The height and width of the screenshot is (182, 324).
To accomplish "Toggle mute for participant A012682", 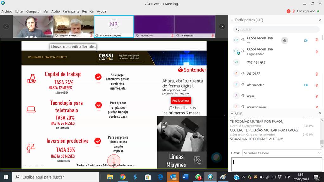I will click(317, 74).
